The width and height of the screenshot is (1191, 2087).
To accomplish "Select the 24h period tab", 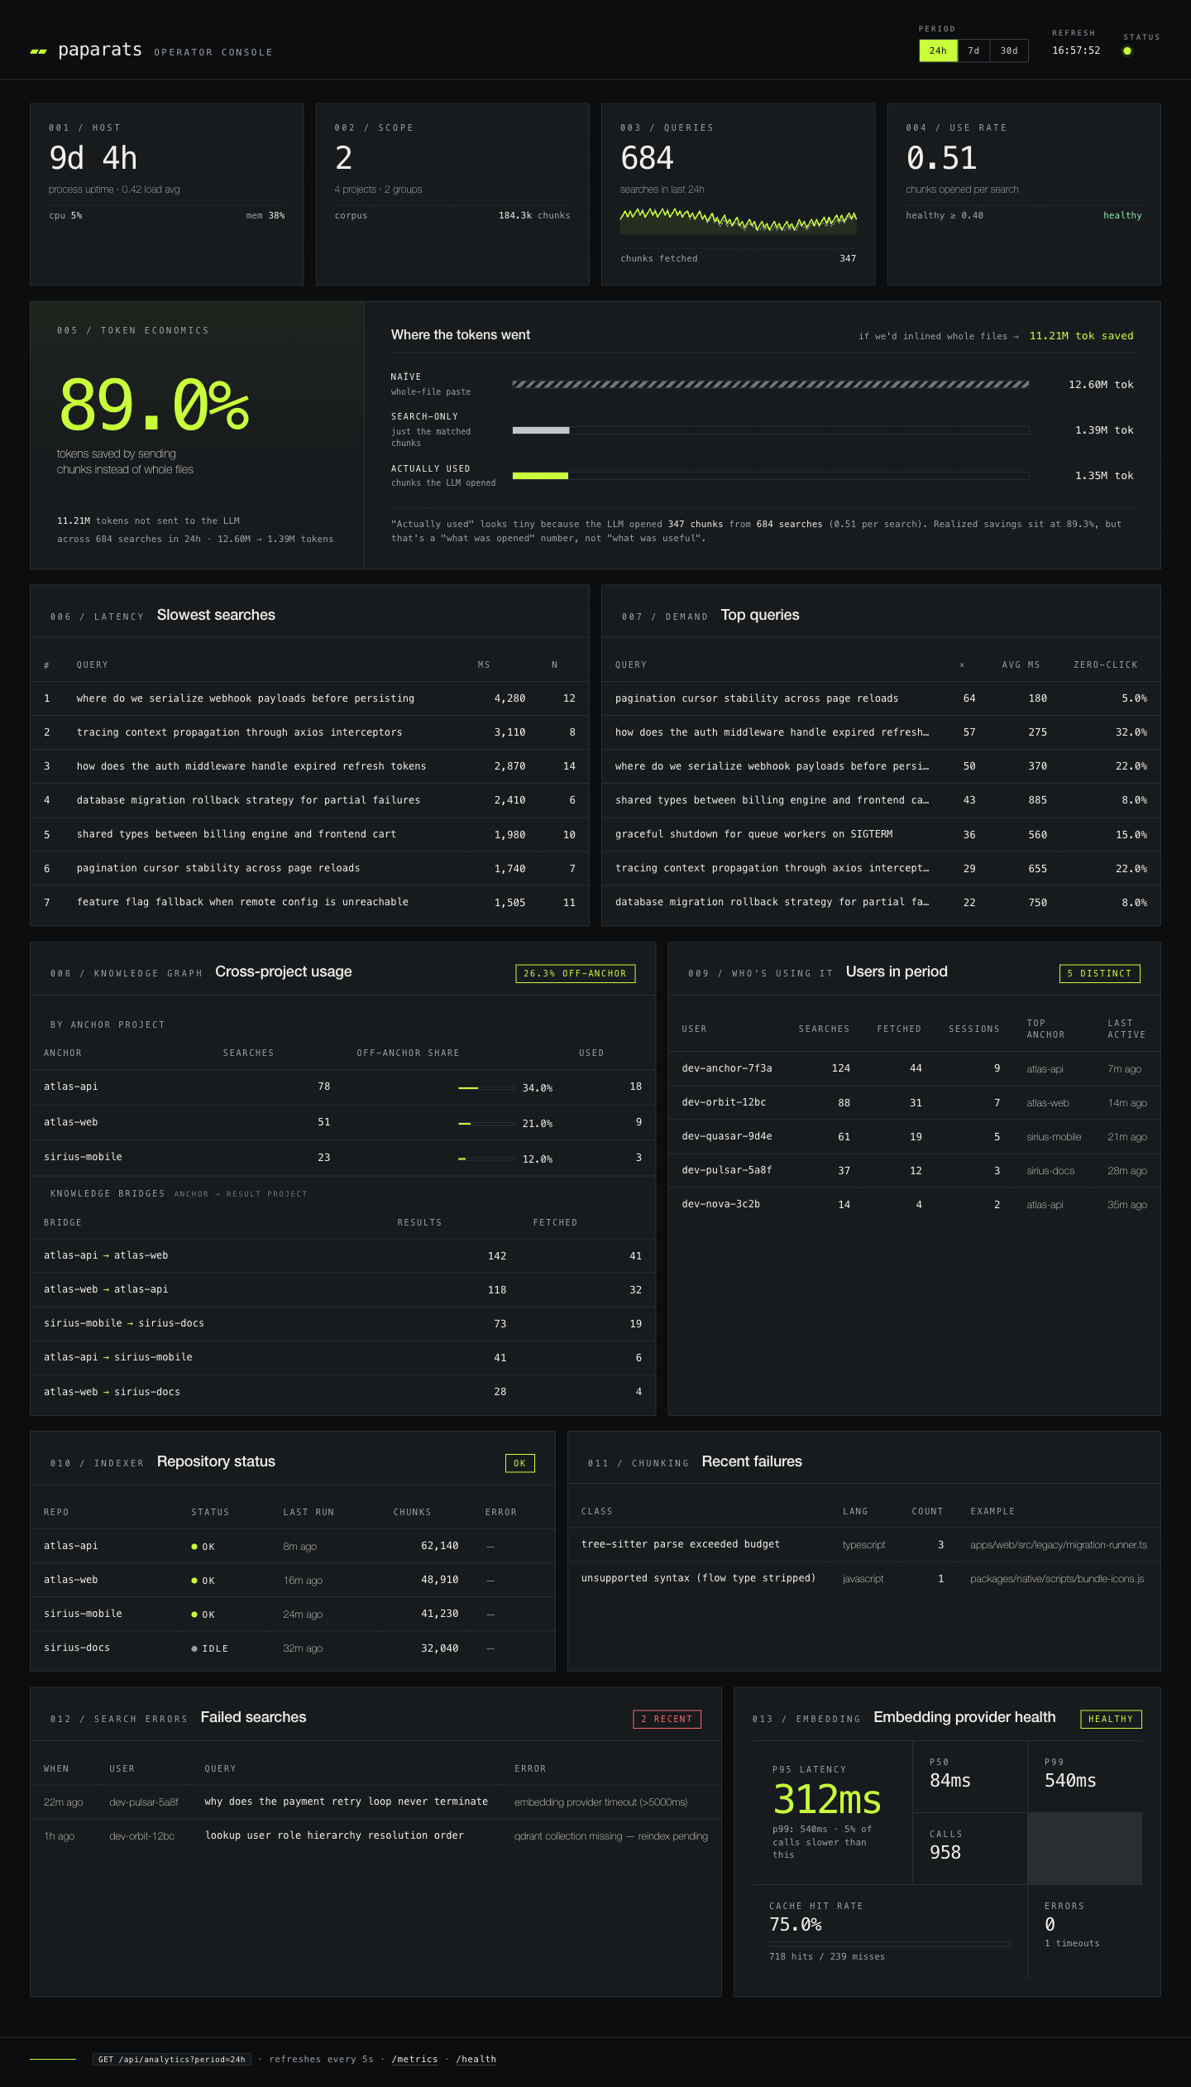I will [x=938, y=50].
